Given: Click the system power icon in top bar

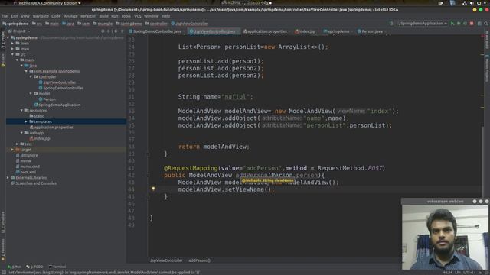Looking at the screenshot, I should point(479,3).
